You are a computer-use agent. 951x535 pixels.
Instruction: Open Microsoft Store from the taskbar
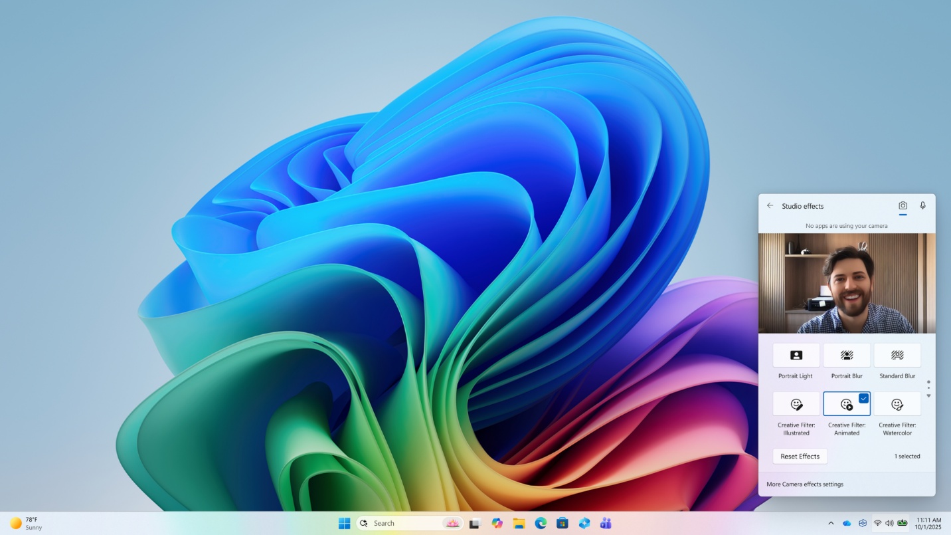[x=562, y=524]
